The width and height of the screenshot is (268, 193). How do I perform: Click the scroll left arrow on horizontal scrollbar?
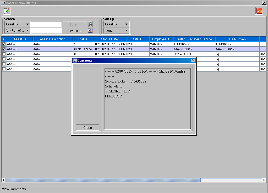coord(4,180)
